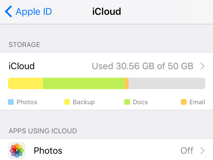Go back to Apple ID
This screenshot has width=213, height=160.
(34, 12)
